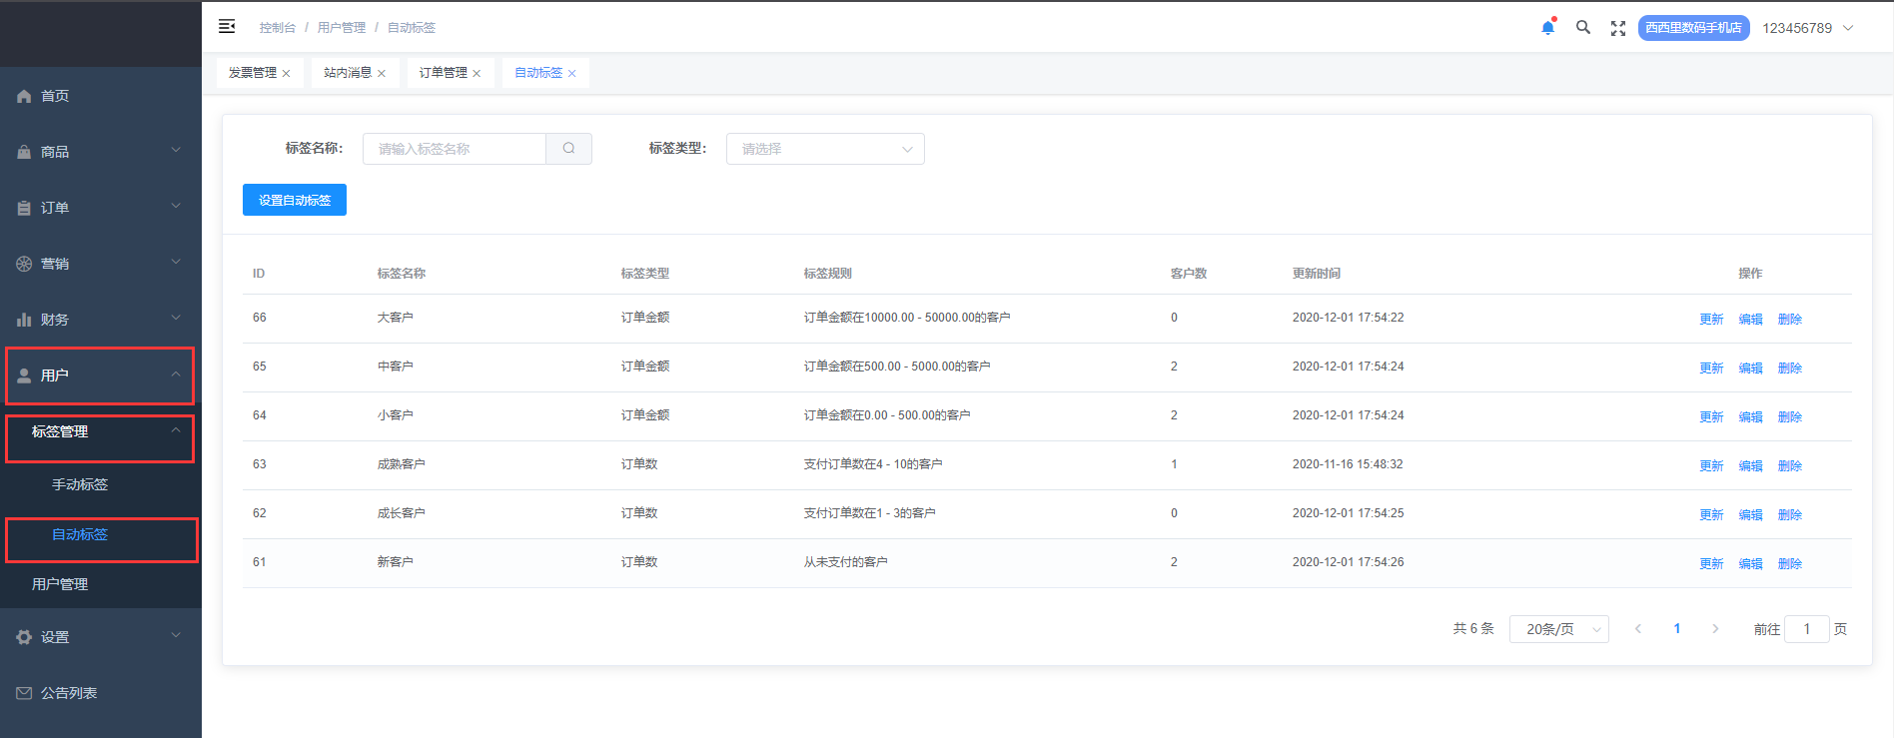Close the 订单管理 tab

[476, 74]
